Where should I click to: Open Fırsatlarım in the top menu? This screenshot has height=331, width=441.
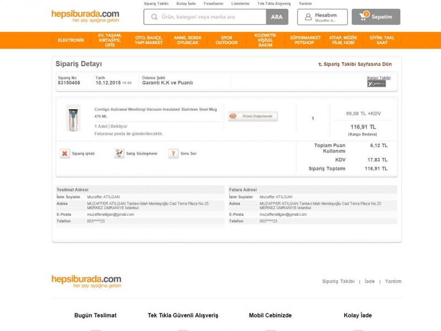[x=213, y=4]
